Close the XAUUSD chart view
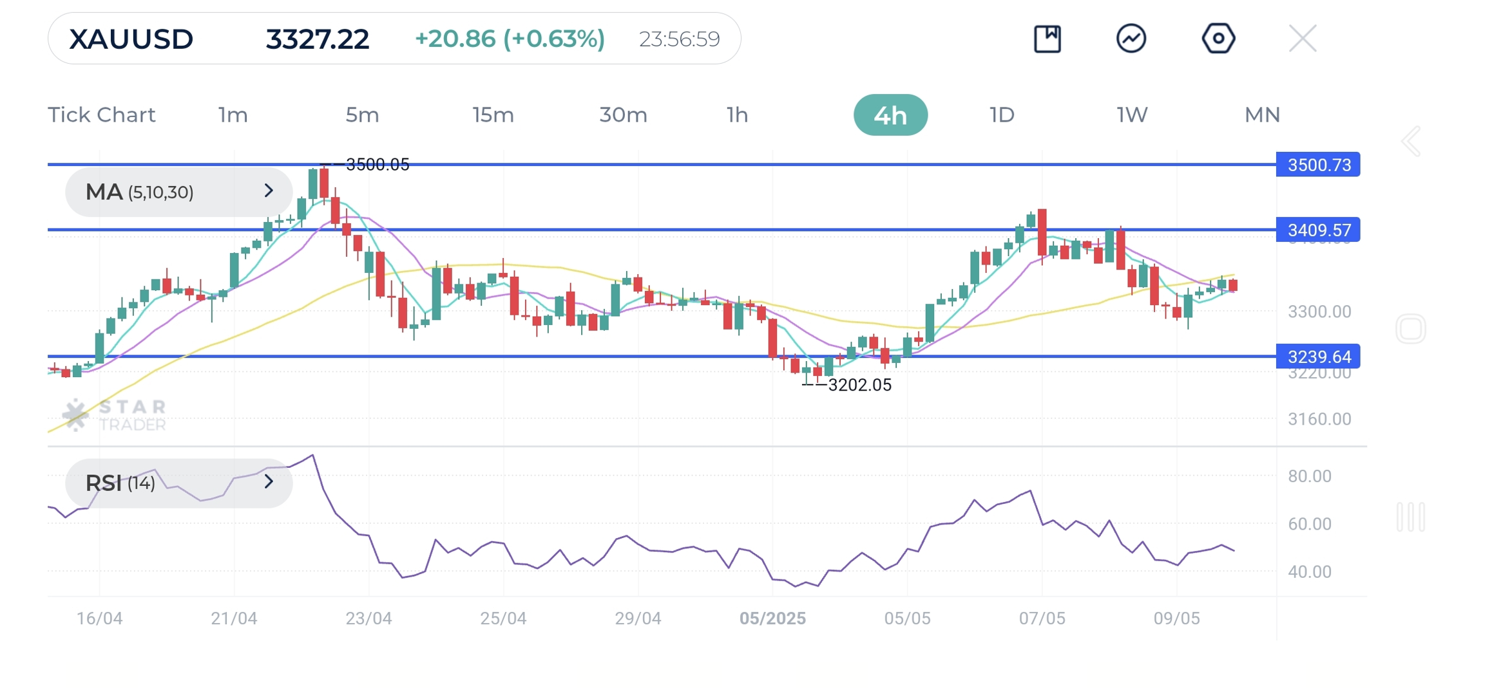This screenshot has width=1492, height=688. coord(1302,39)
